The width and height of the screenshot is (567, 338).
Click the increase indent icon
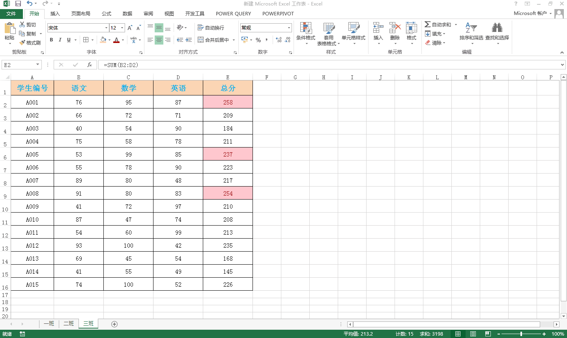(189, 40)
